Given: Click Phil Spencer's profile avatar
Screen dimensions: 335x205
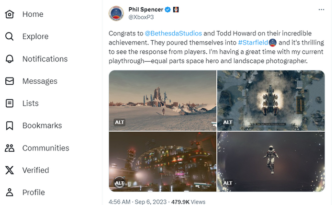Looking at the screenshot, I should pos(116,13).
